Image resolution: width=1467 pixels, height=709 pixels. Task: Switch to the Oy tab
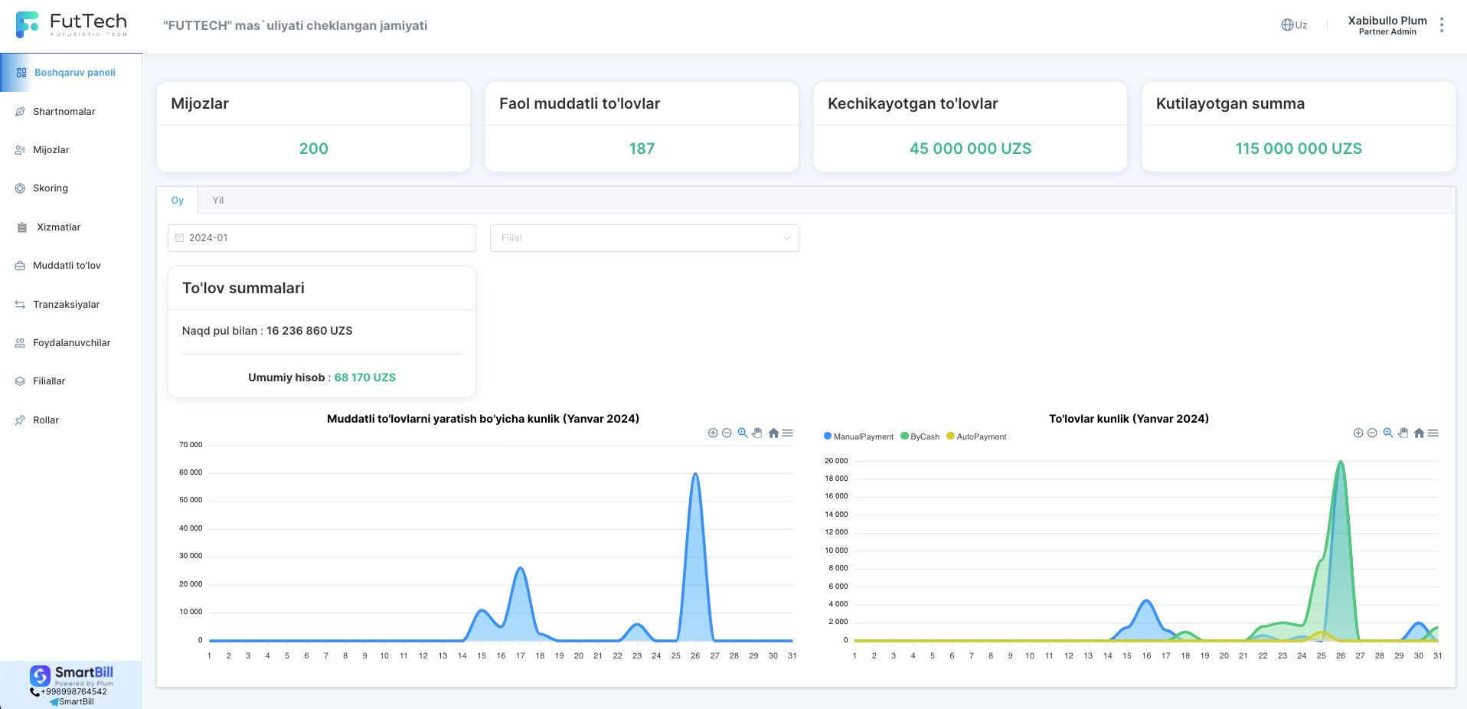click(178, 201)
